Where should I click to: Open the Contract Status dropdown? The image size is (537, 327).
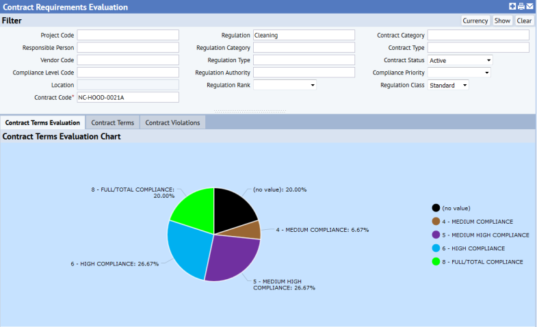point(460,60)
